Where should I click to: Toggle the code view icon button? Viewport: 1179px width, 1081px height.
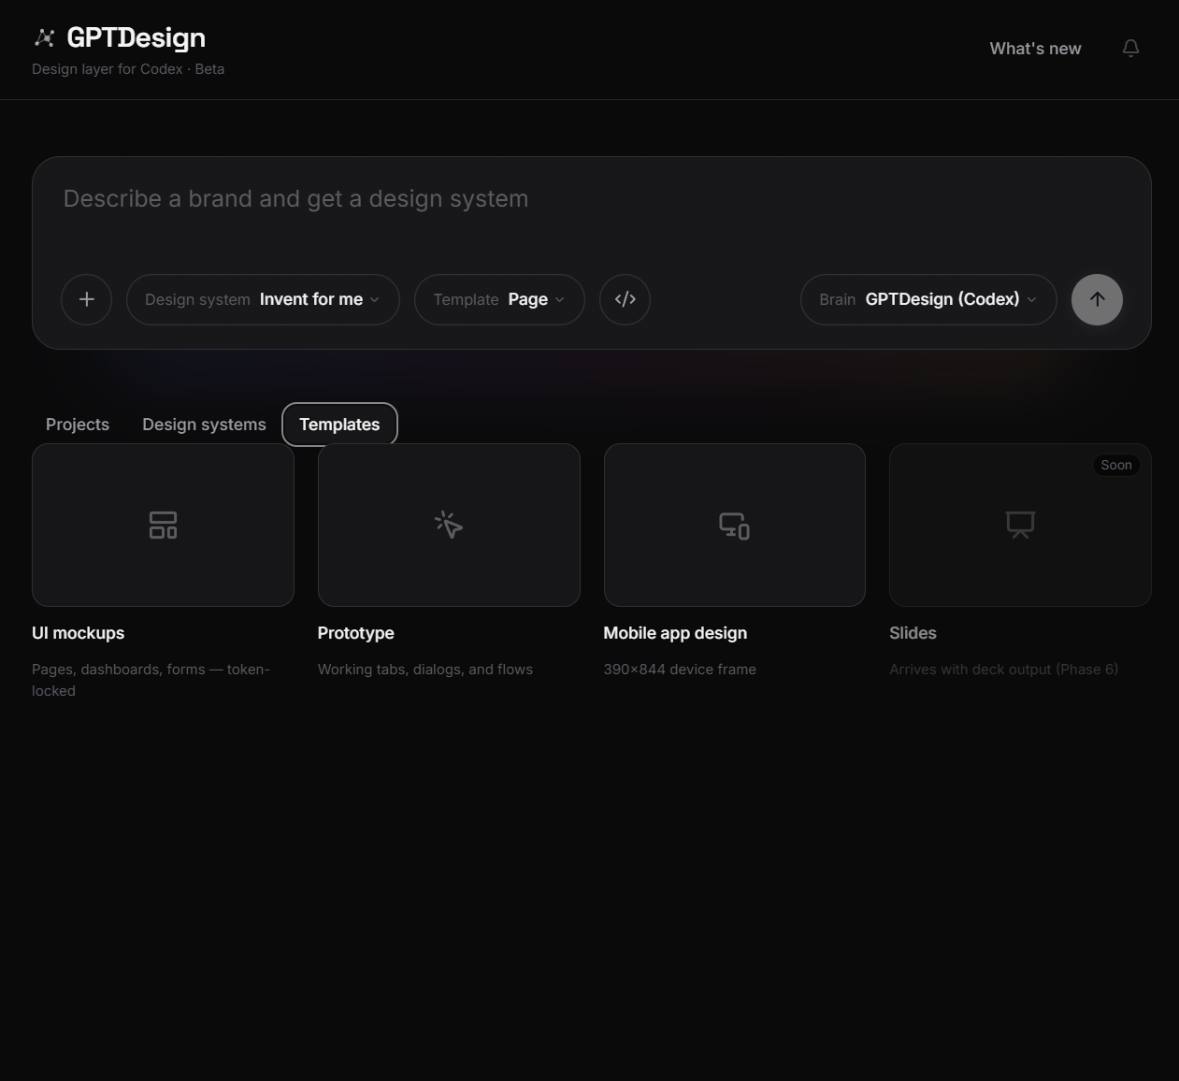[625, 299]
